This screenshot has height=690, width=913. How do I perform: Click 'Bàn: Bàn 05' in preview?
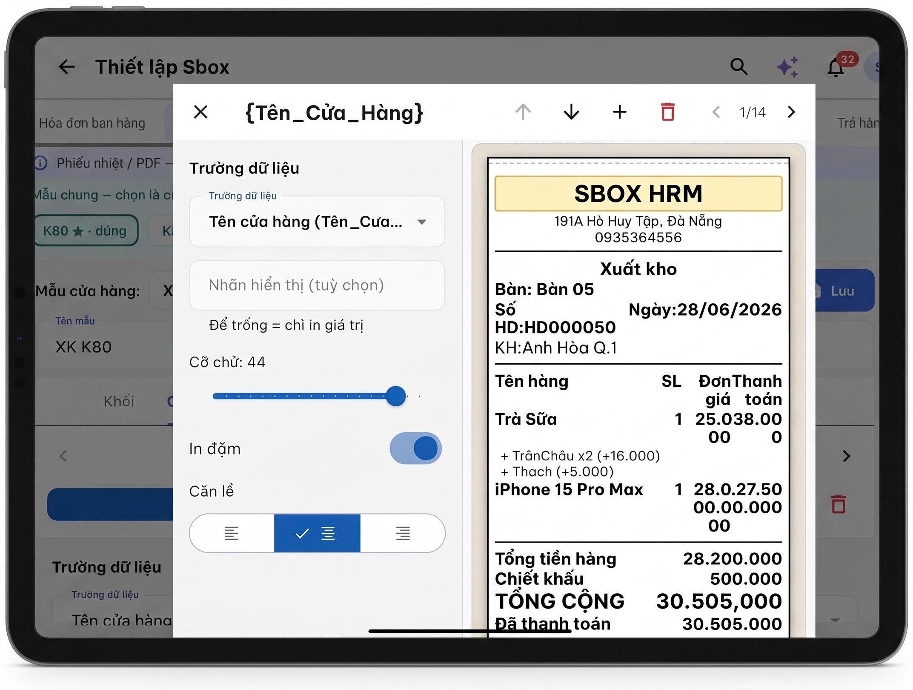[x=544, y=290]
